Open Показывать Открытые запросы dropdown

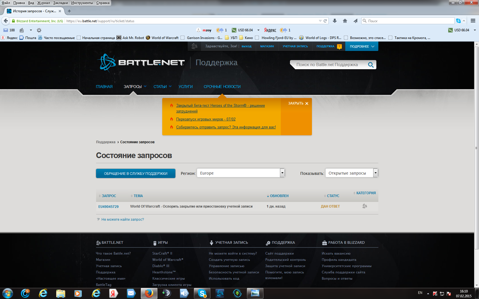tap(352, 173)
